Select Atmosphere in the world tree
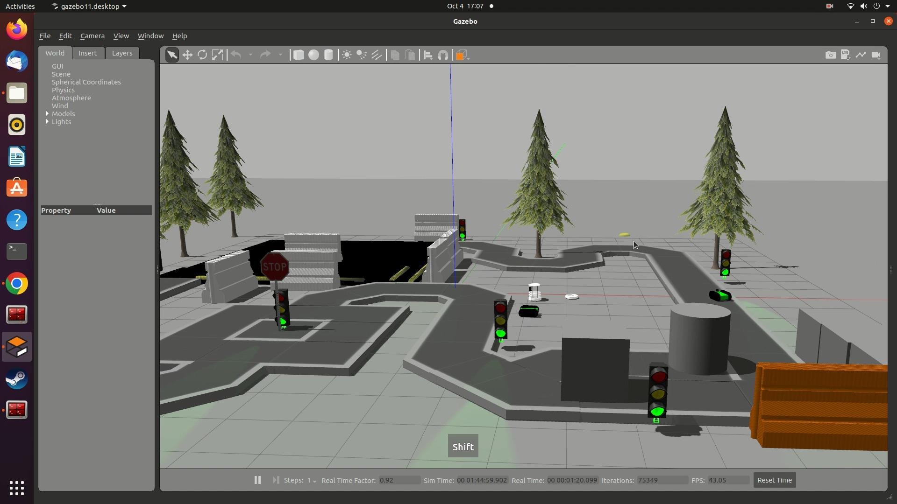897x504 pixels. pyautogui.click(x=71, y=98)
